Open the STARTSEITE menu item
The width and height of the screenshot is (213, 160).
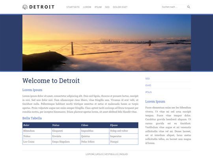73,7
